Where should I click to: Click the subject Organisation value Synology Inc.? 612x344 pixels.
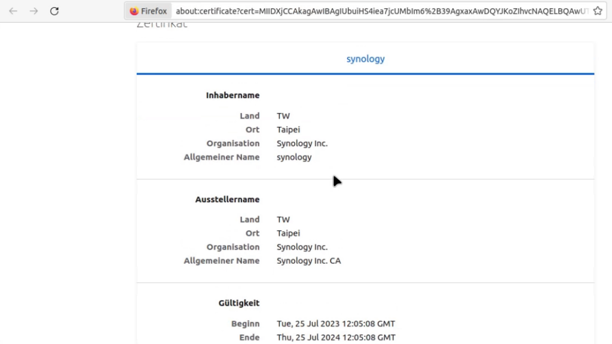pos(302,144)
